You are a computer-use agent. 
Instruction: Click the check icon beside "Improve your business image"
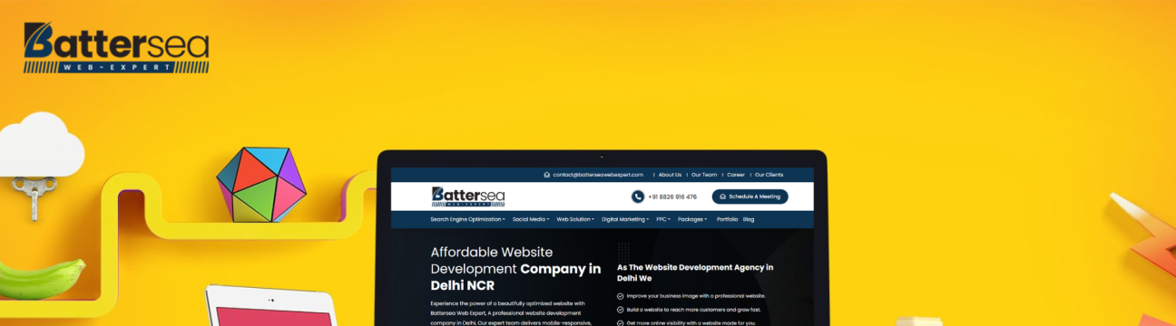620,296
